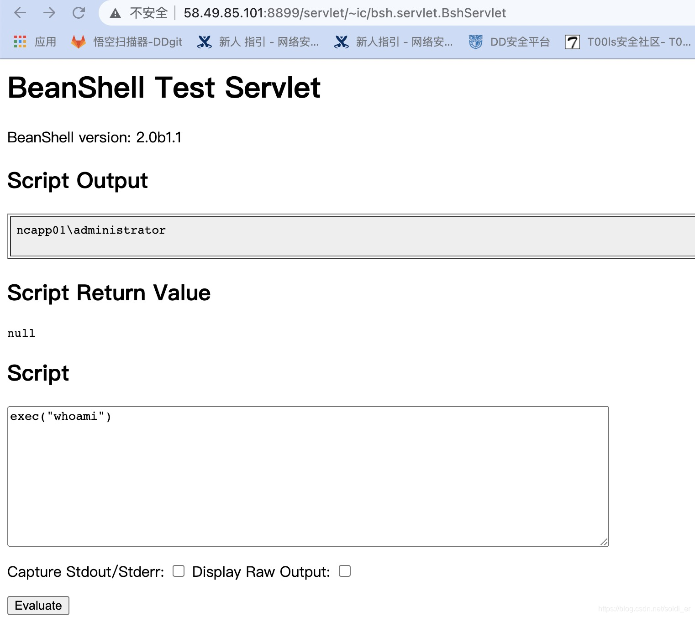Image resolution: width=695 pixels, height=617 pixels.
Task: Click the exec("whoami") script line
Action: coord(61,416)
